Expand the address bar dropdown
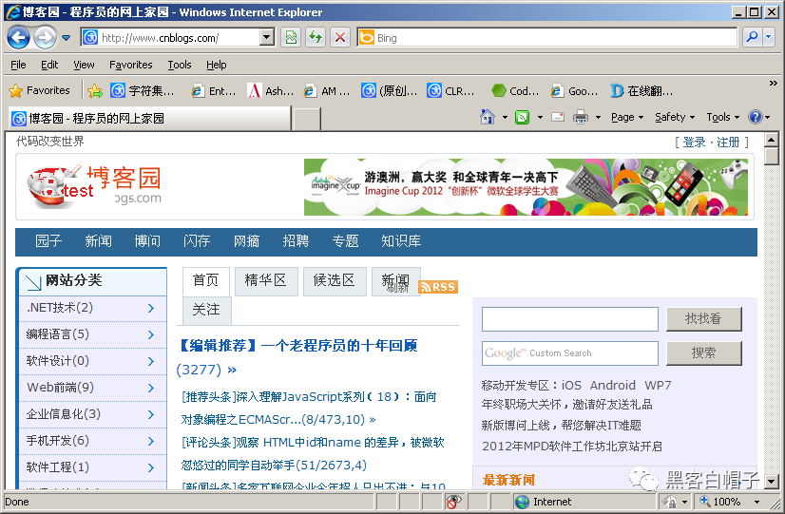Image resolution: width=785 pixels, height=514 pixels. (x=267, y=38)
